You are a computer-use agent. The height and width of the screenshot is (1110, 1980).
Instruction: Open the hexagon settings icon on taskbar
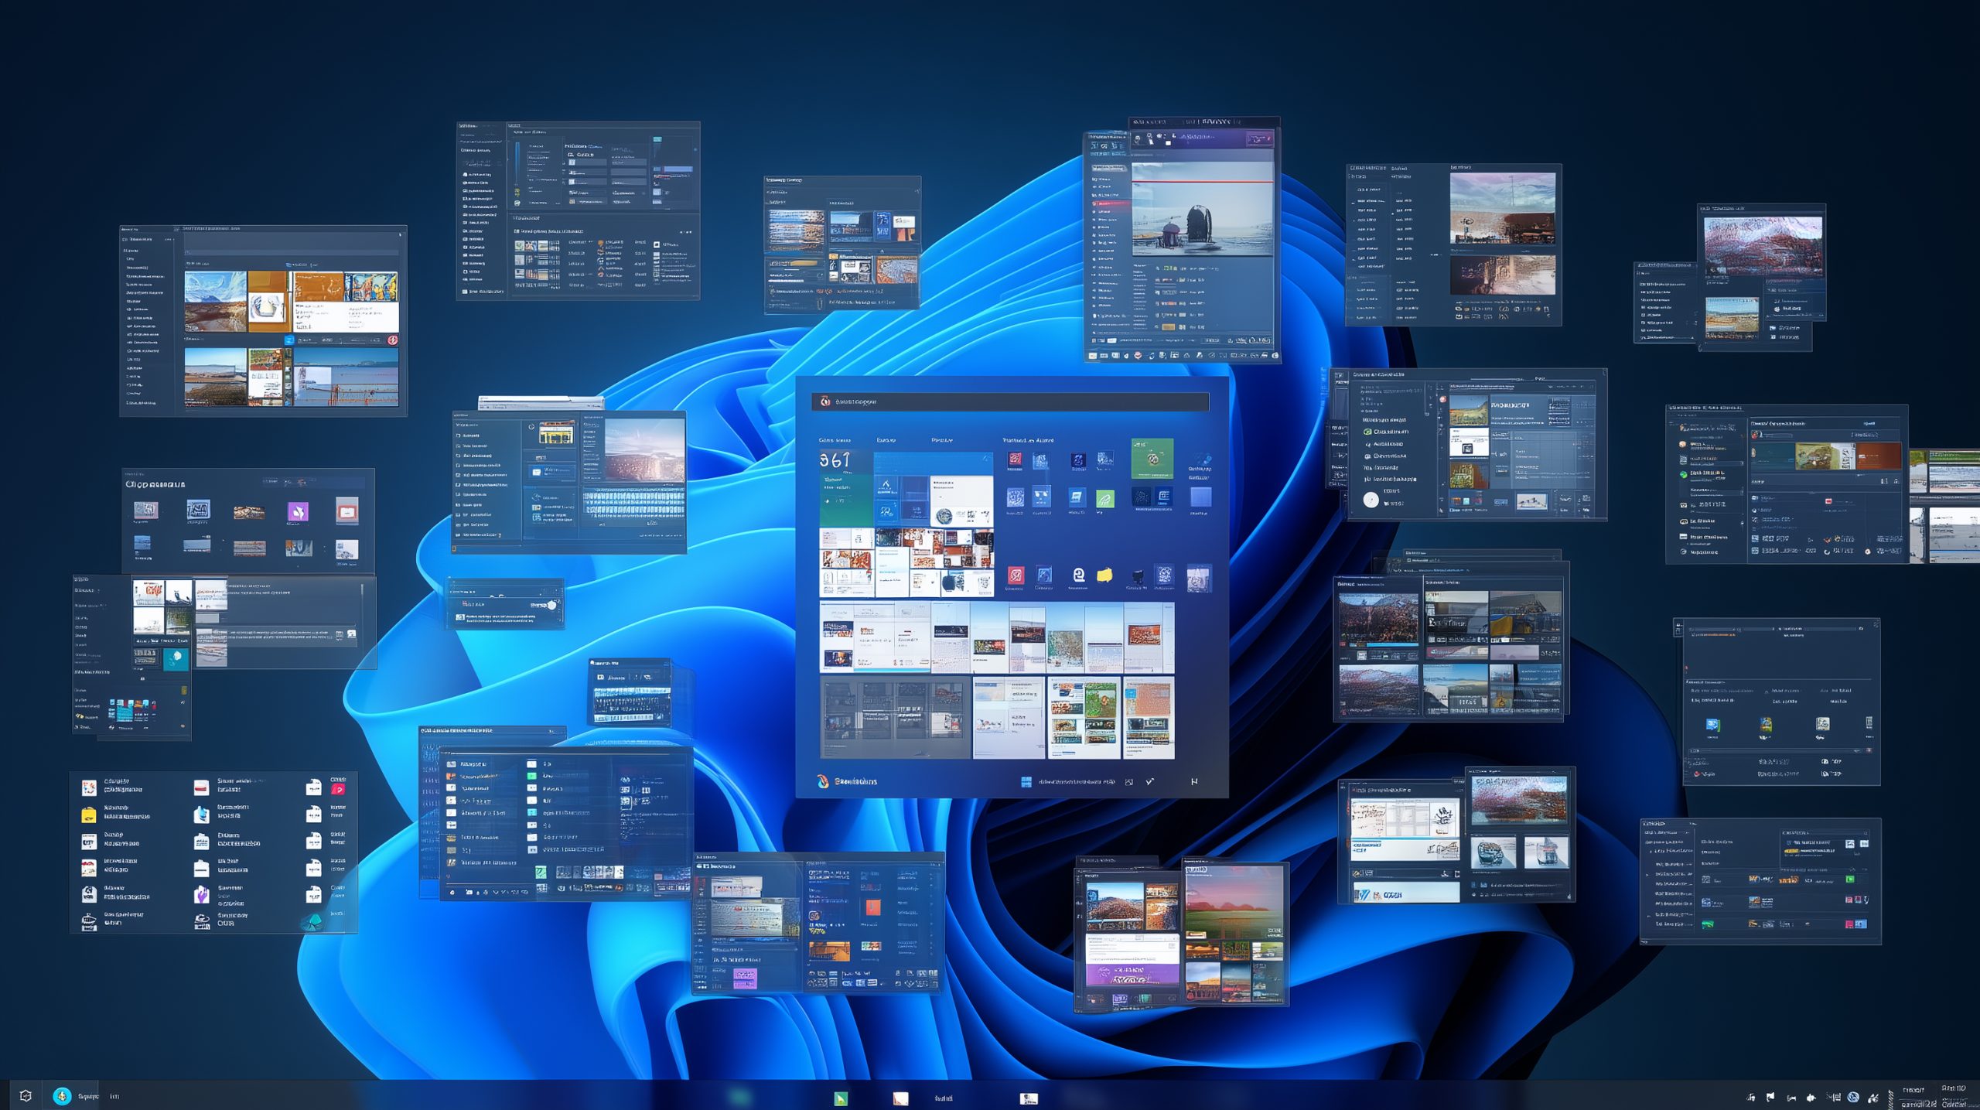[x=26, y=1095]
